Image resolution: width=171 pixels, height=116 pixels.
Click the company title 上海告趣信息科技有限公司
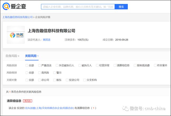52,31
